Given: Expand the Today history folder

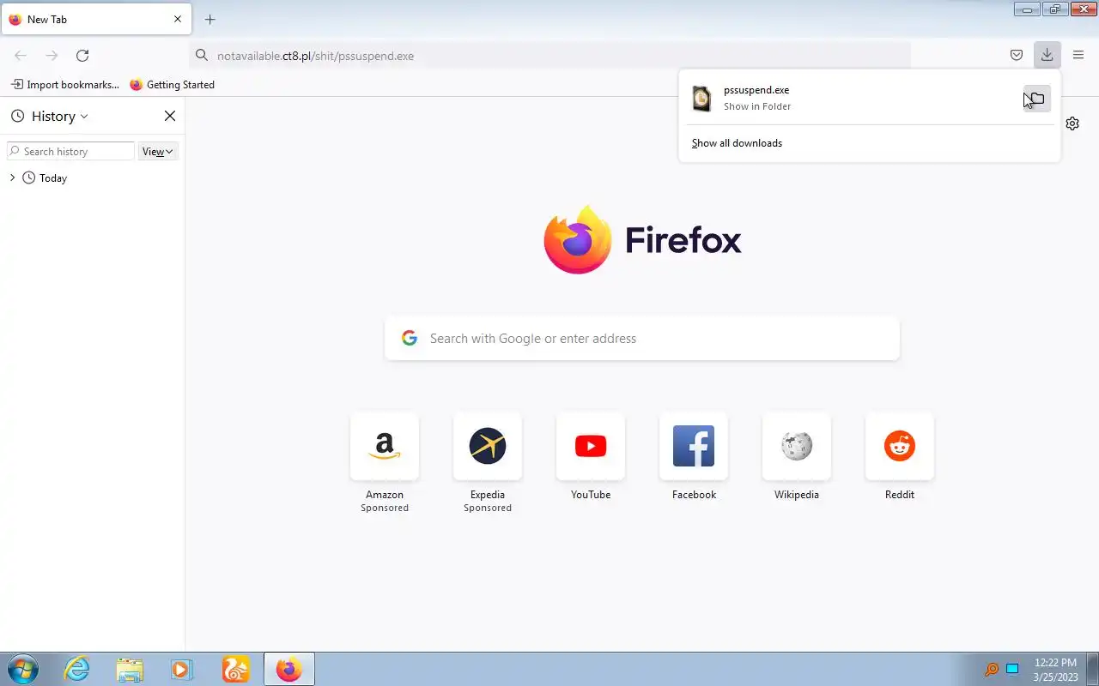Looking at the screenshot, I should point(12,178).
